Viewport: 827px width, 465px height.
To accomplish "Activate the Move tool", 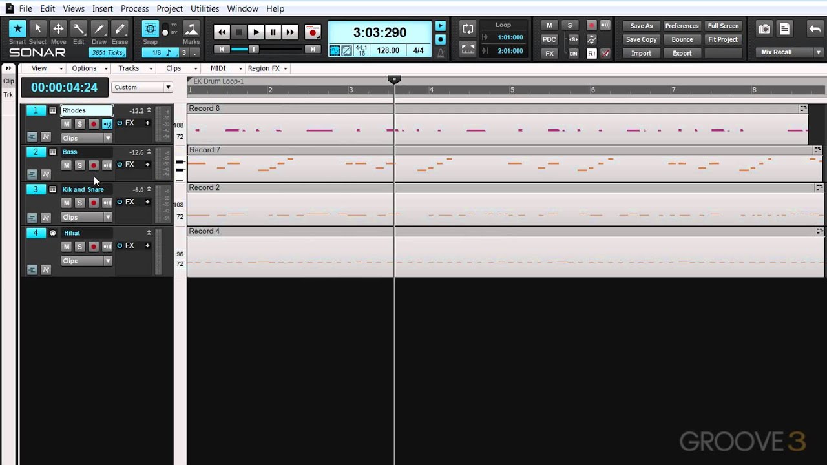I will coord(58,29).
